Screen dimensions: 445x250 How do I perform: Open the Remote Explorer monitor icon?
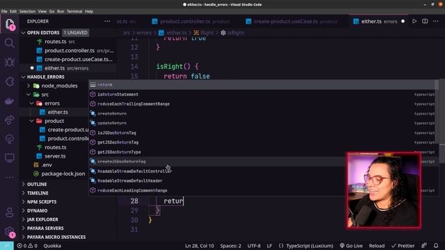pyautogui.click(x=9, y=158)
